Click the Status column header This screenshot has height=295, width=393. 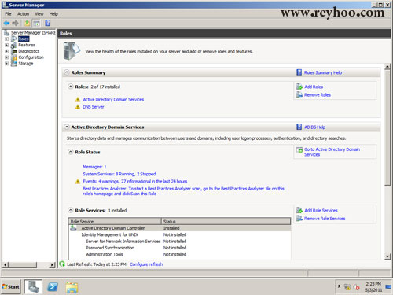226,222
